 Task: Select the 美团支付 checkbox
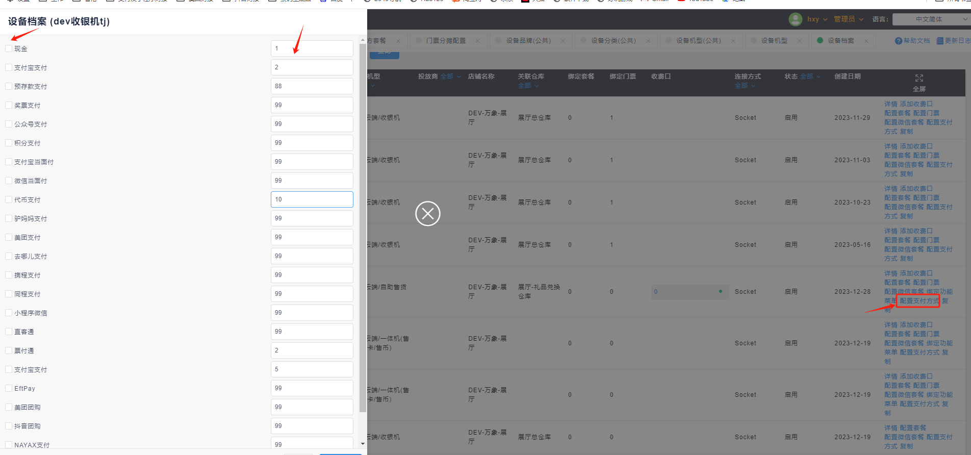pos(9,237)
